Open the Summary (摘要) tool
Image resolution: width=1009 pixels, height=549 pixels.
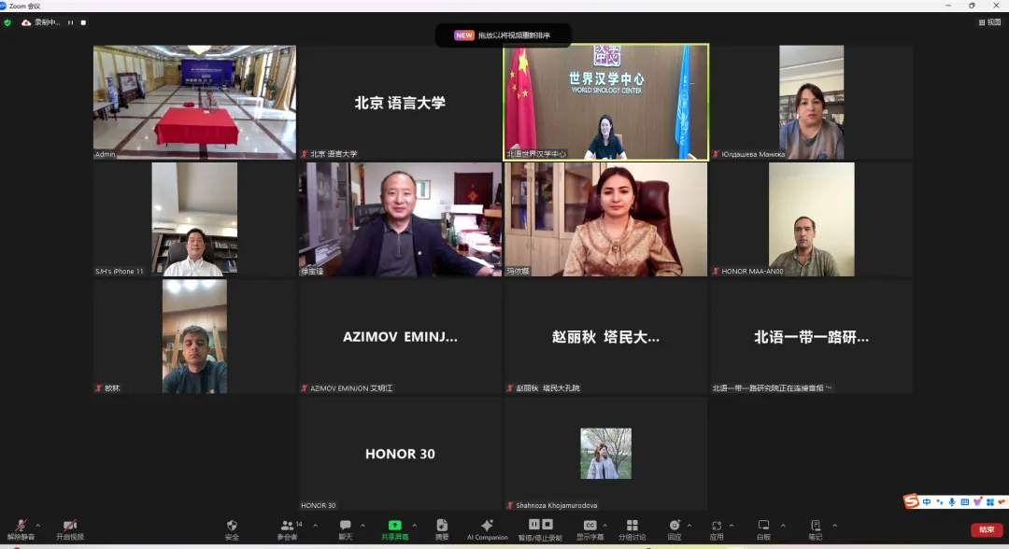pyautogui.click(x=442, y=528)
